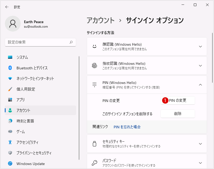Open プライバシーとセキュリティ settings
The height and width of the screenshot is (169, 214).
40,153
